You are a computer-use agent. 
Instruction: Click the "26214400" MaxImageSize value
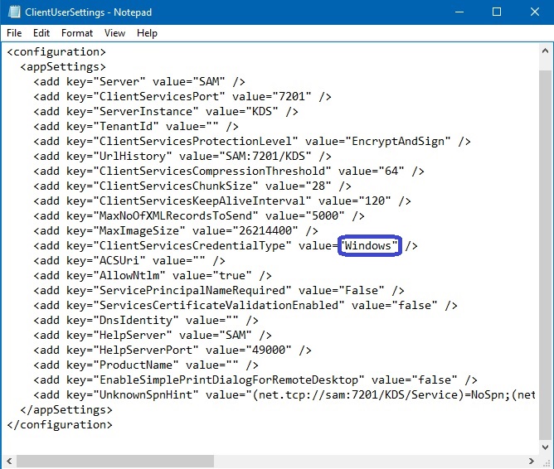tap(265, 230)
